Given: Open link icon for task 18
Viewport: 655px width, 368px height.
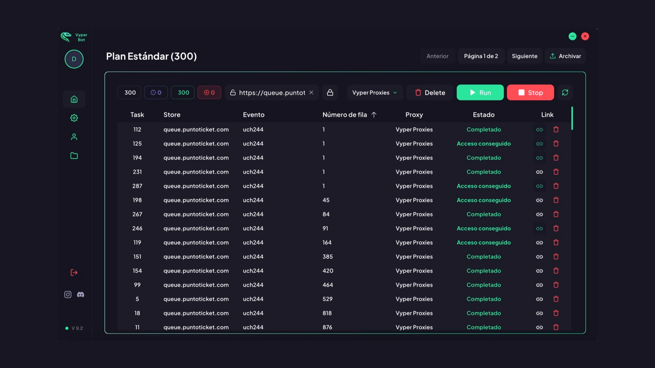Looking at the screenshot, I should [x=539, y=313].
